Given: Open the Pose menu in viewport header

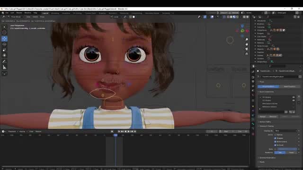Looking at the screenshot, I should [42, 17].
